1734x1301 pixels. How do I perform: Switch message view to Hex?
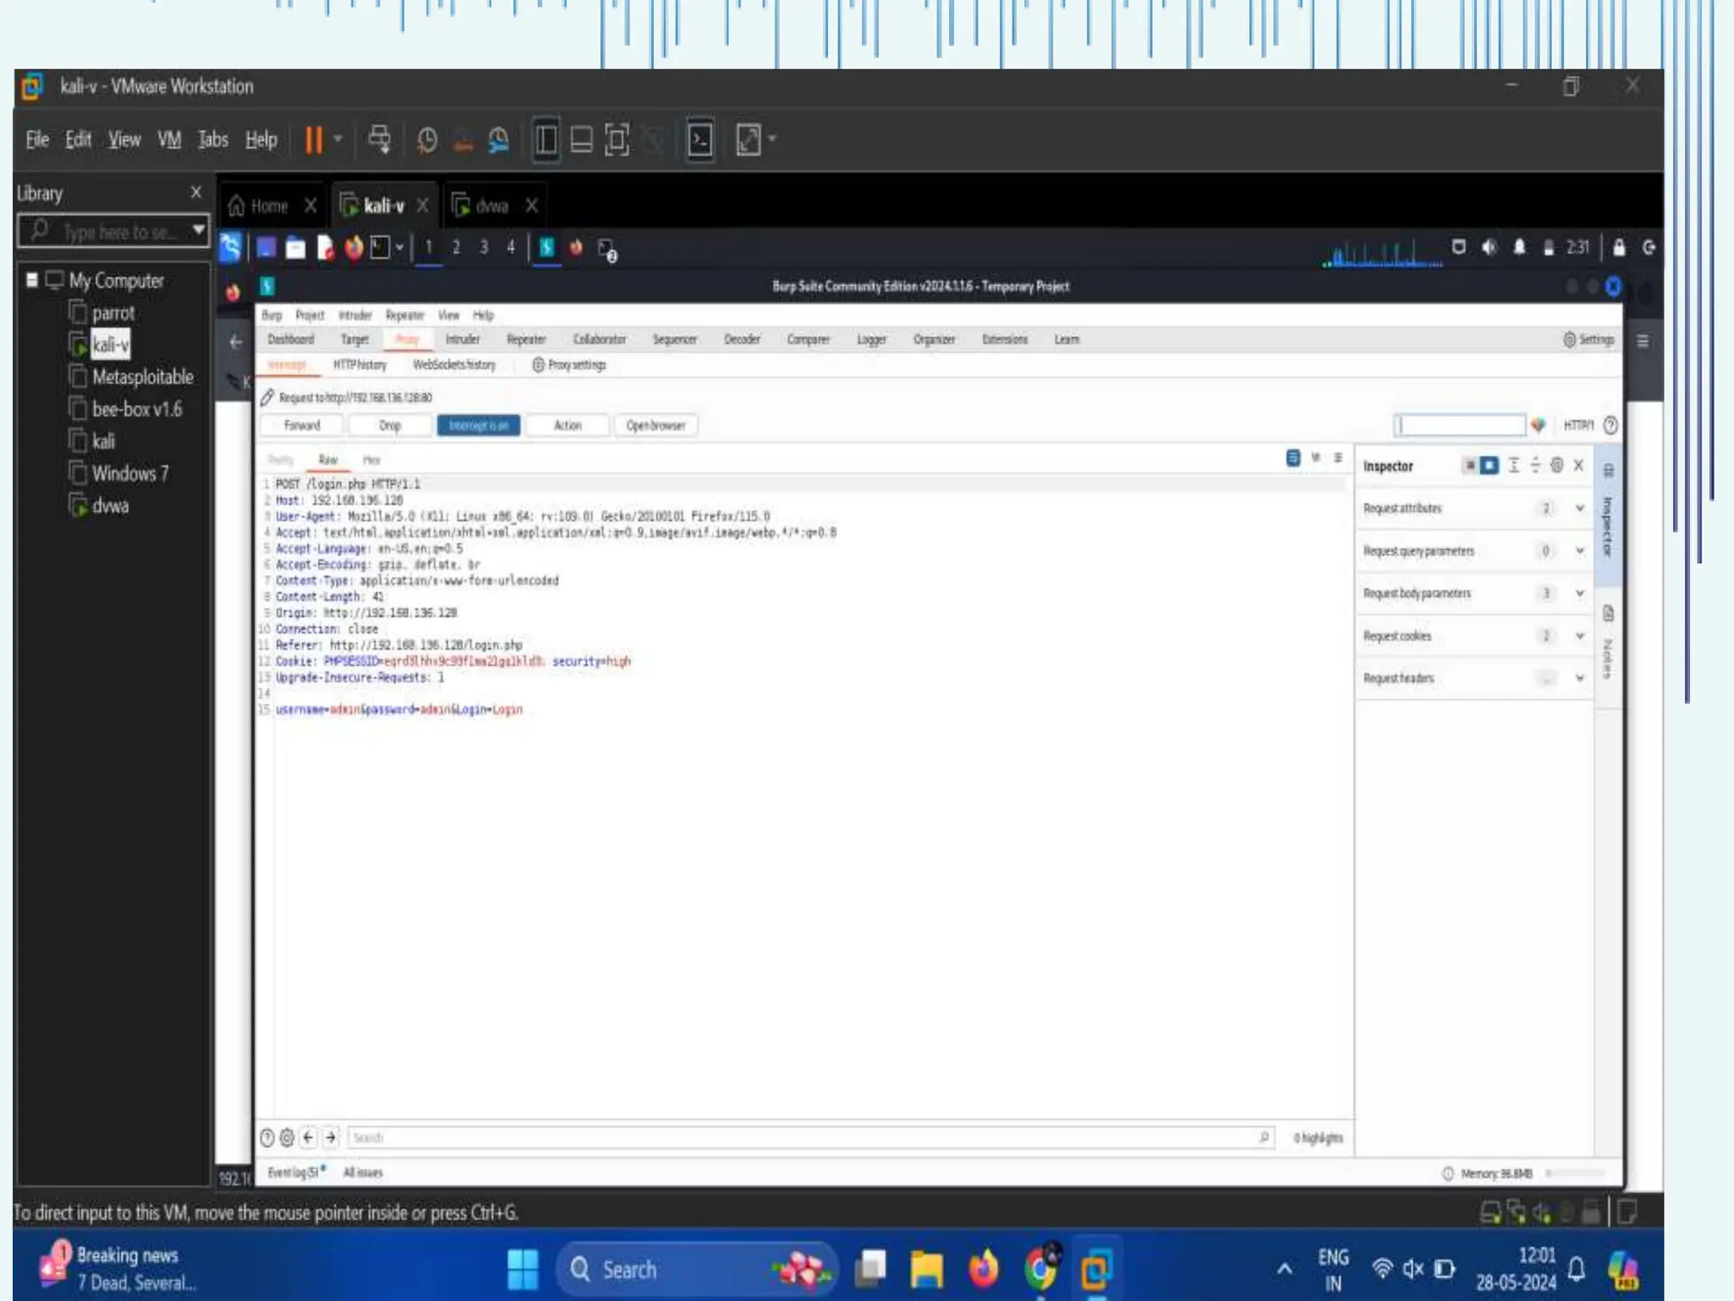[371, 460]
